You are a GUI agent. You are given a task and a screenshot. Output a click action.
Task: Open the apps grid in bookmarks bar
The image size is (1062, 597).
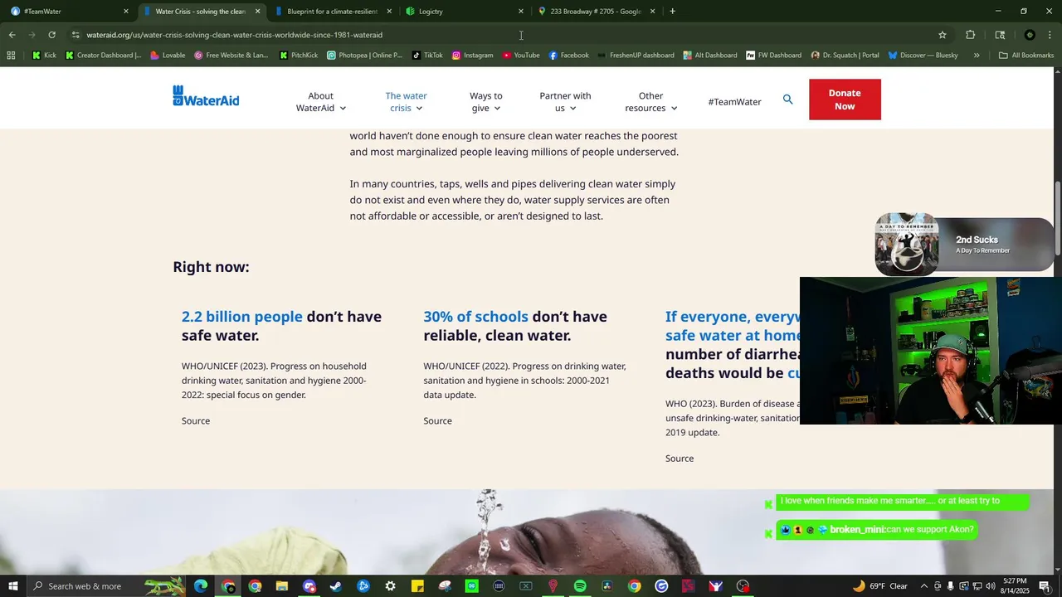[11, 56]
